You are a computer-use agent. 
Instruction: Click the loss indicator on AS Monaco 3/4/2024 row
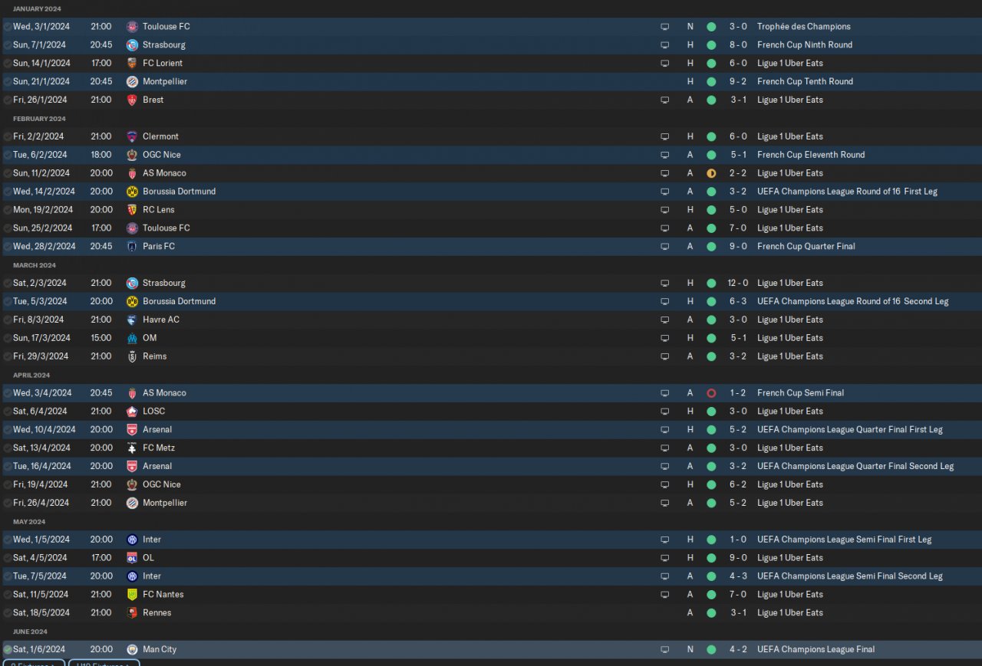coord(711,393)
